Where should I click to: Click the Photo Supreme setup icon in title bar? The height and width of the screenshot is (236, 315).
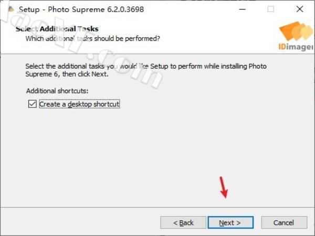[11, 9]
